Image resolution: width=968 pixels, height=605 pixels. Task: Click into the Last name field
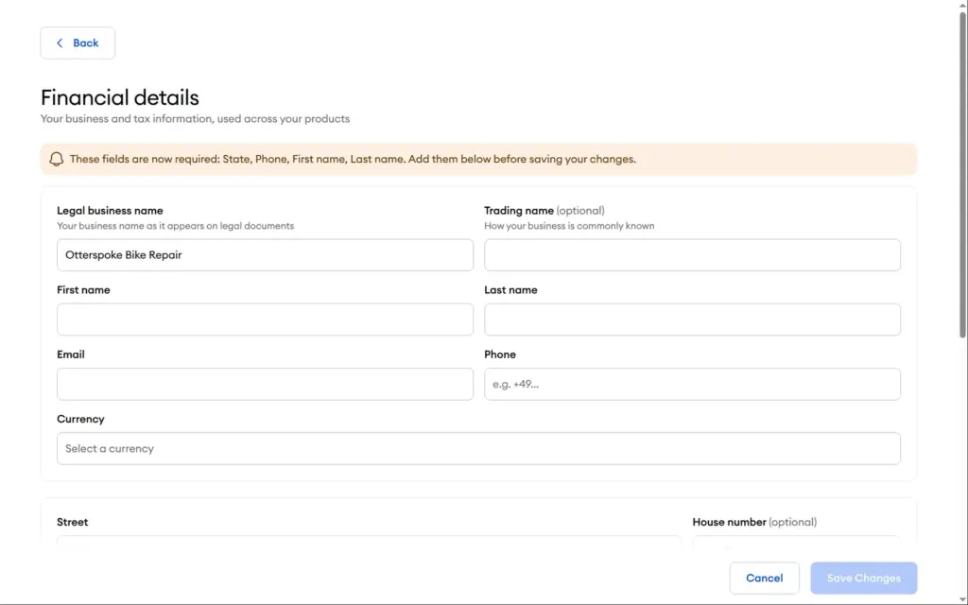692,320
